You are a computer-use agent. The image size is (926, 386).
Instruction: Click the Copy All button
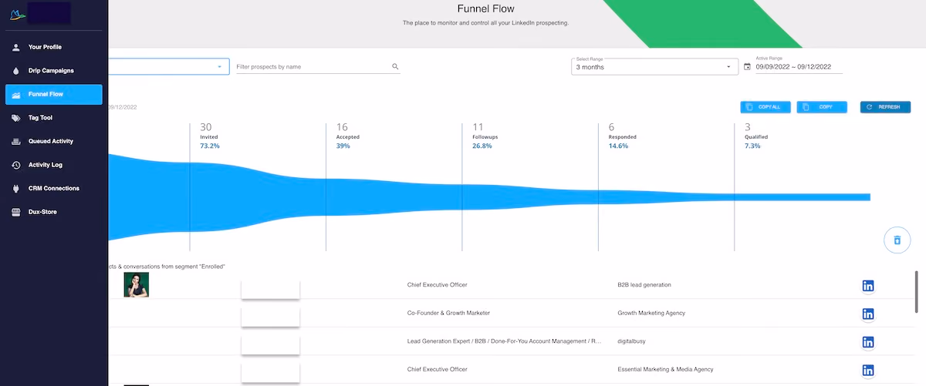(x=765, y=107)
